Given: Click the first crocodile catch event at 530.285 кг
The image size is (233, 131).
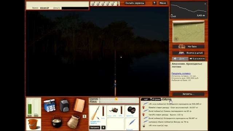Looking at the screenshot, I should (172, 104).
